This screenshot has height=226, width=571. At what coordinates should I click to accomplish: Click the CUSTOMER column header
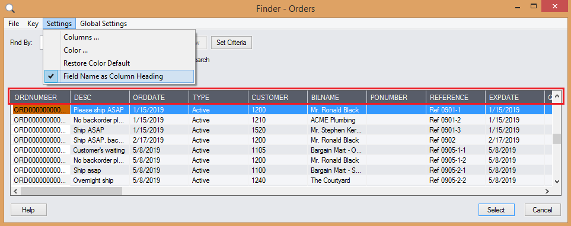pos(278,98)
